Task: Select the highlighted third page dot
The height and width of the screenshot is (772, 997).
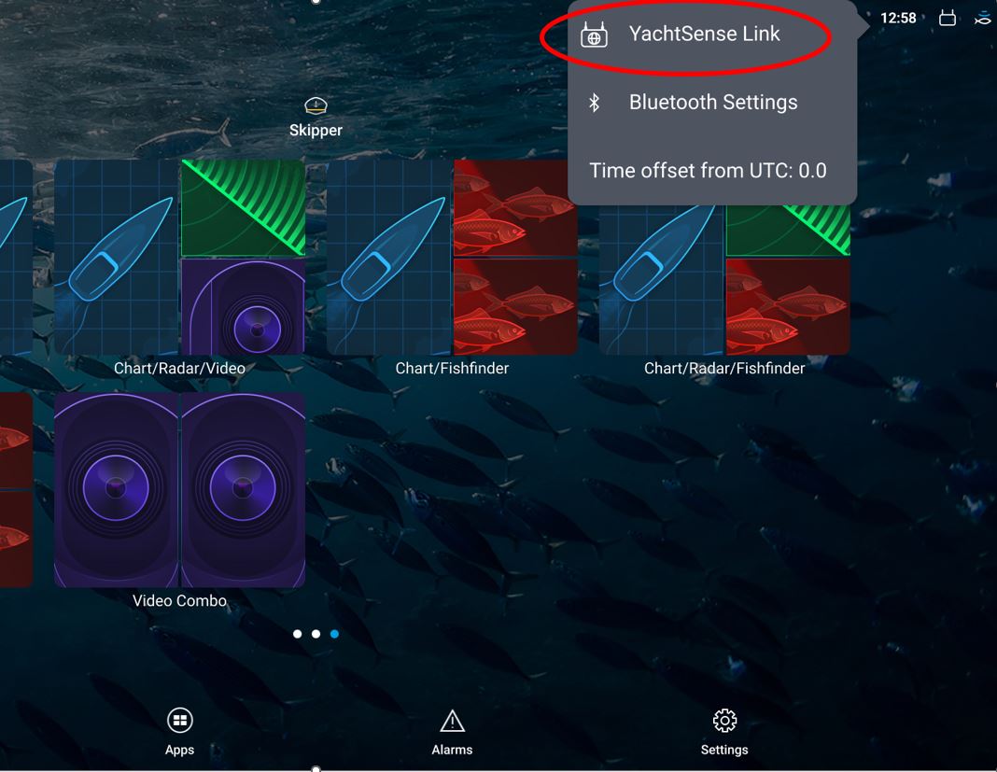Action: pyautogui.click(x=334, y=634)
